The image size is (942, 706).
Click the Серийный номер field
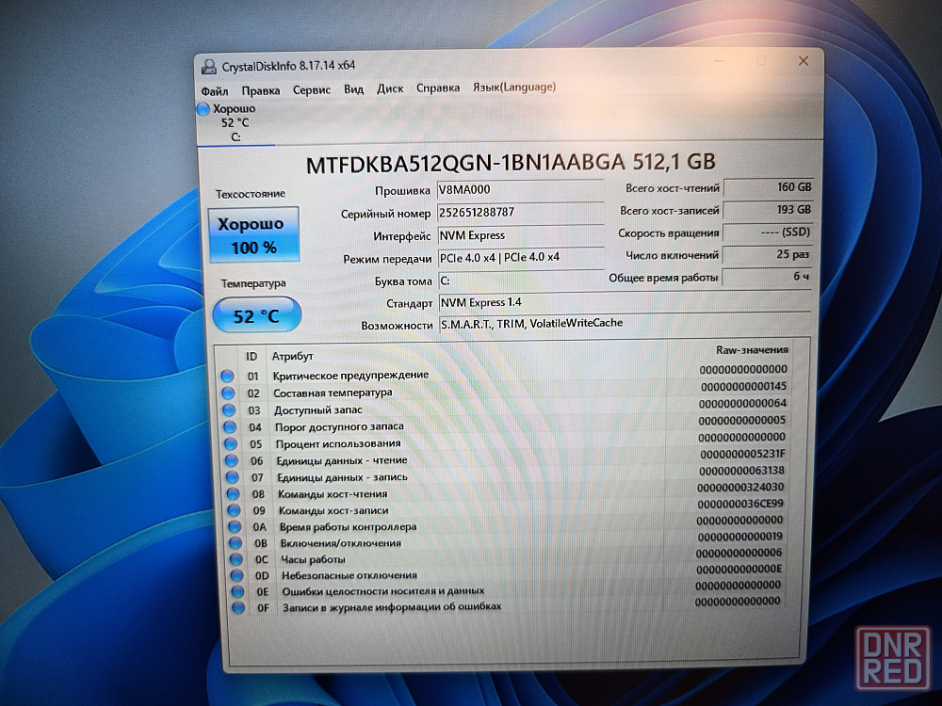(x=520, y=213)
